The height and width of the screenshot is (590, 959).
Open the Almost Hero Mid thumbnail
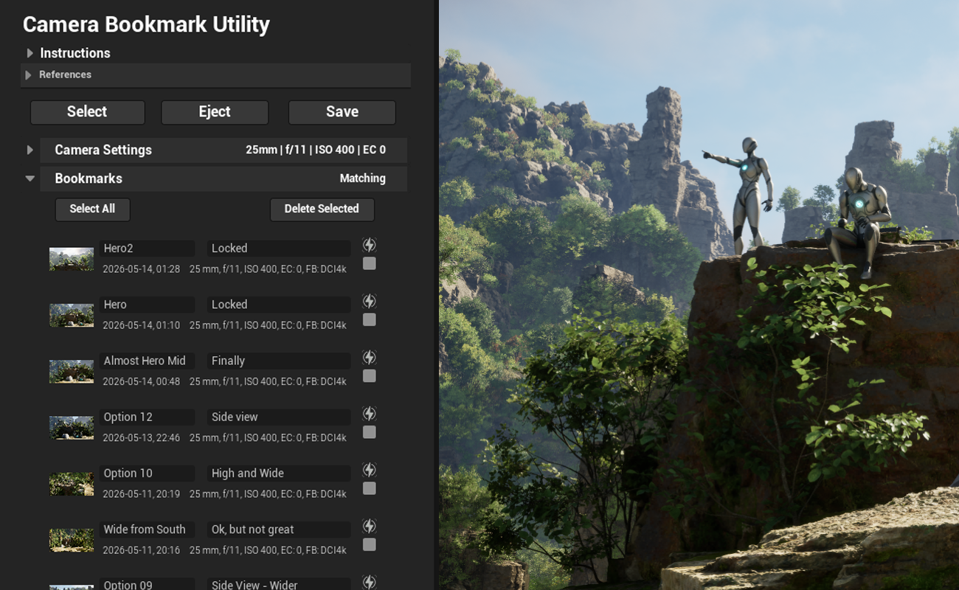[72, 372]
